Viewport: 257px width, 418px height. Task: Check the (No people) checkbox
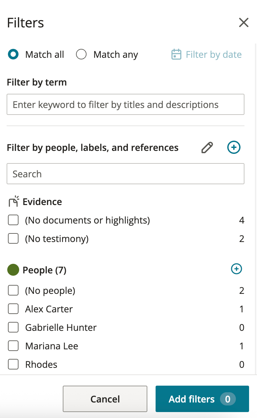[13, 291]
